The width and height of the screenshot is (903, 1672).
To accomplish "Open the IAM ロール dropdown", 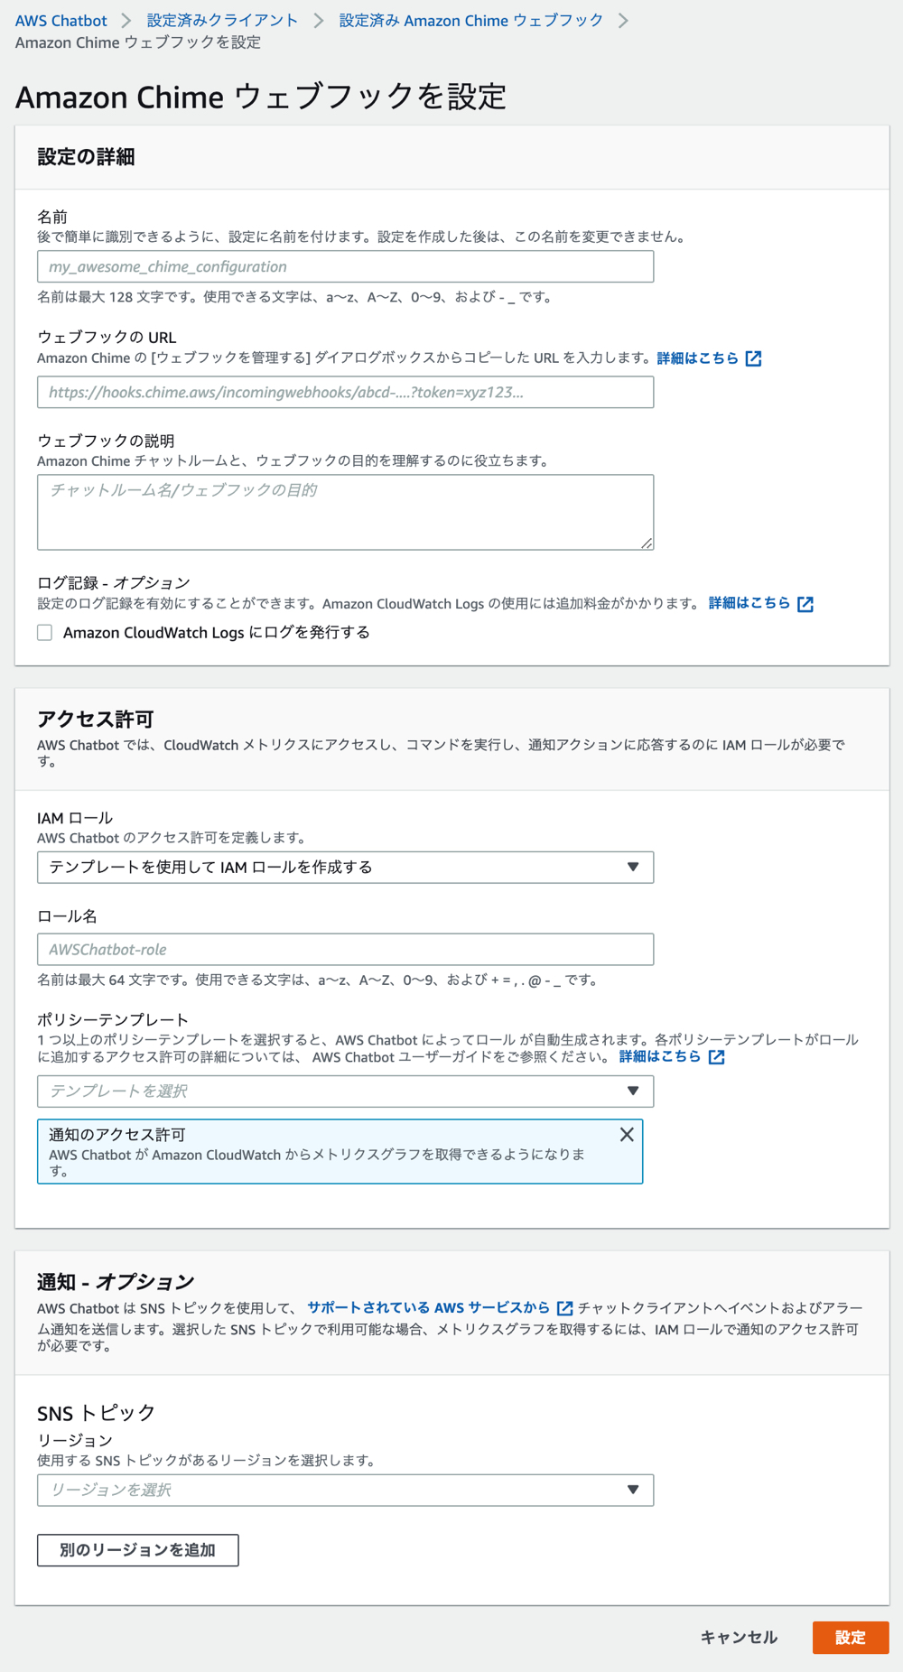I will pyautogui.click(x=345, y=867).
